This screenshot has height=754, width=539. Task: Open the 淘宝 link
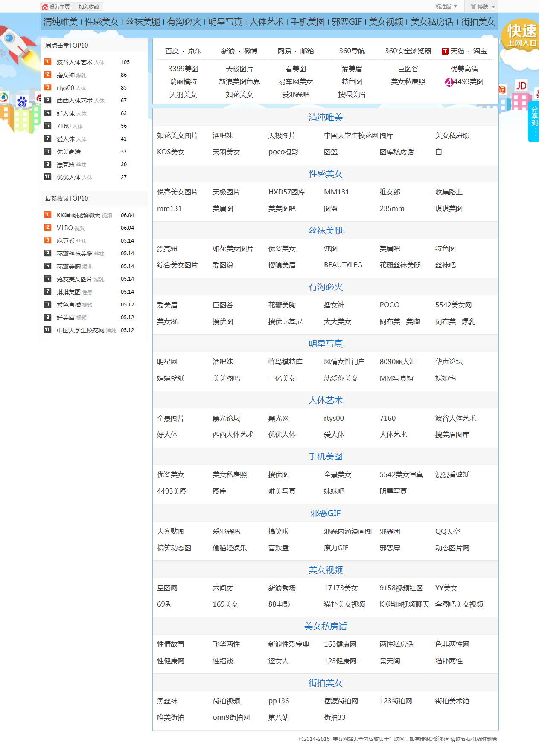[x=480, y=51]
